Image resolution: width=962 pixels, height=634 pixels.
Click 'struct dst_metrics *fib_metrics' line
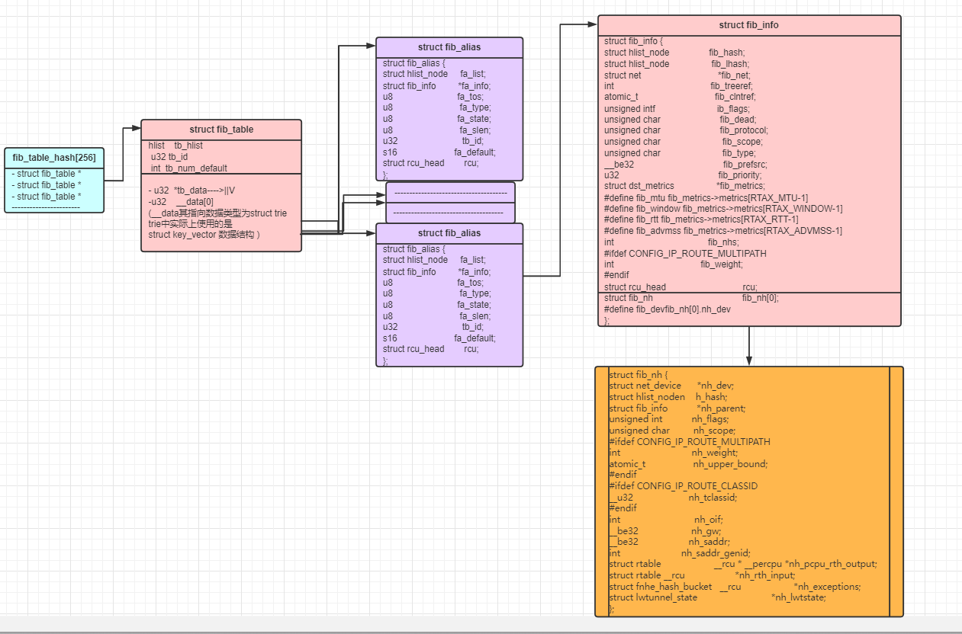pos(684,185)
